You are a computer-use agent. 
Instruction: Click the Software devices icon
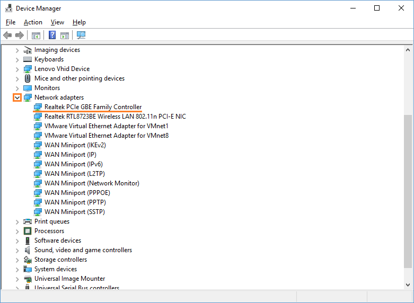(x=28, y=240)
